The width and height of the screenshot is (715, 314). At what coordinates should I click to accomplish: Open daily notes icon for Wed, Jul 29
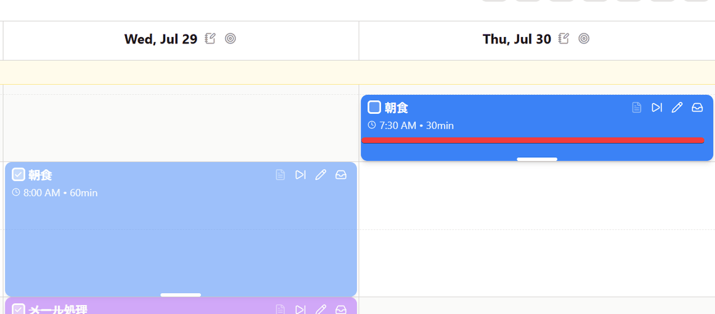pos(210,39)
